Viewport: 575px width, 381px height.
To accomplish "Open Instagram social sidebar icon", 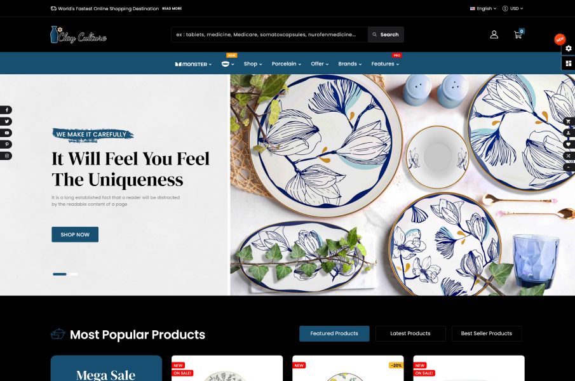I will 6,156.
